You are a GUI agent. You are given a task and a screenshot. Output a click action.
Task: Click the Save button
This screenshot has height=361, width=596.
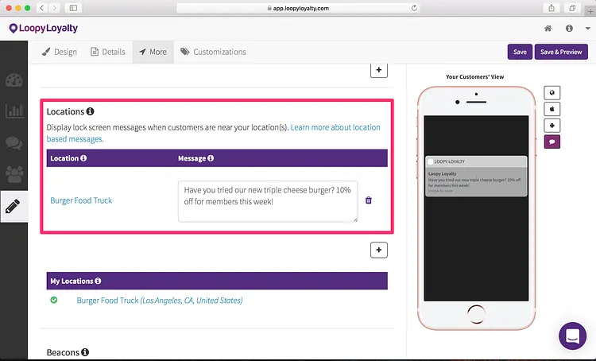pos(520,52)
